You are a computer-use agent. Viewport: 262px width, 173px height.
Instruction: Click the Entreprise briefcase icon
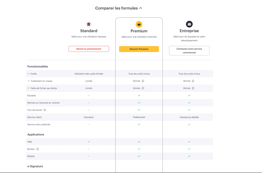click(189, 24)
